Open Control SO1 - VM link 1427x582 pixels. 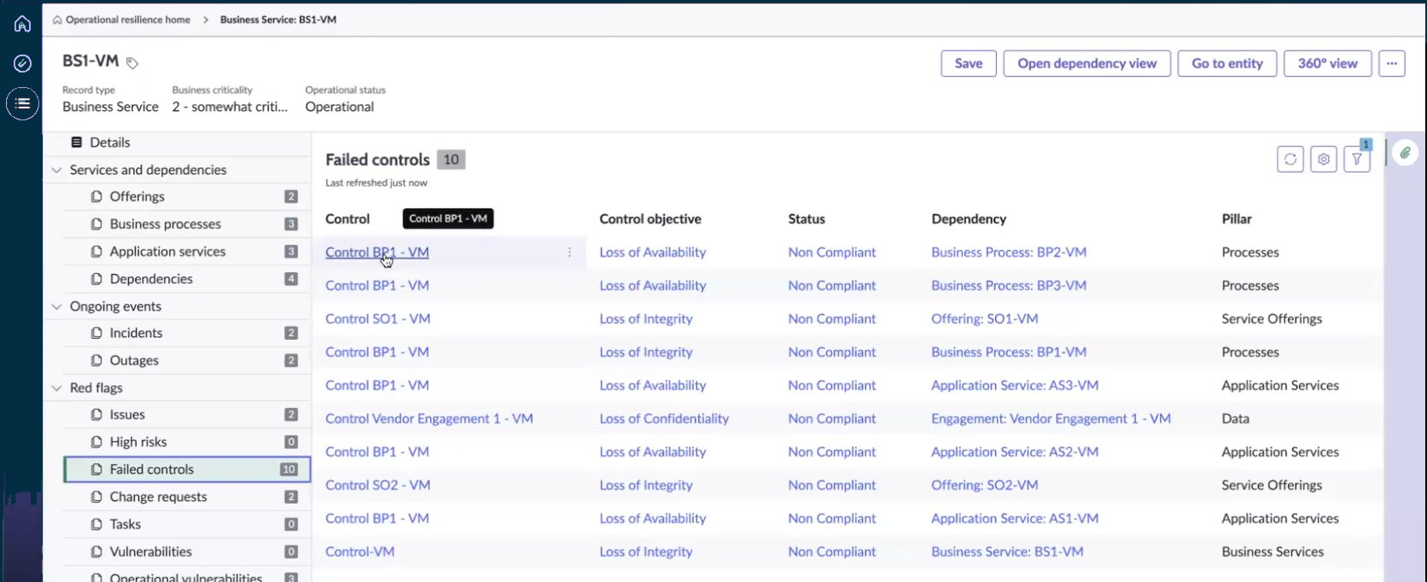pyautogui.click(x=377, y=318)
